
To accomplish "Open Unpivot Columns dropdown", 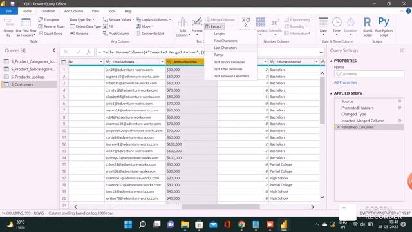I will (153, 20).
